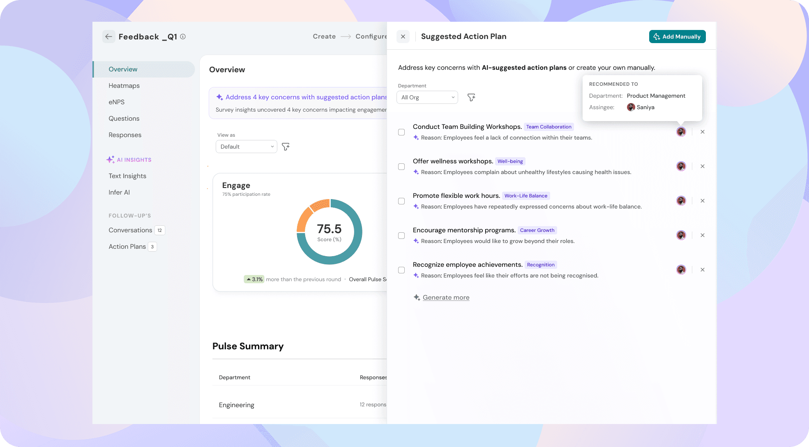This screenshot has width=809, height=447.
Task: Click the Action Plans count badge 3
Action: (152, 247)
